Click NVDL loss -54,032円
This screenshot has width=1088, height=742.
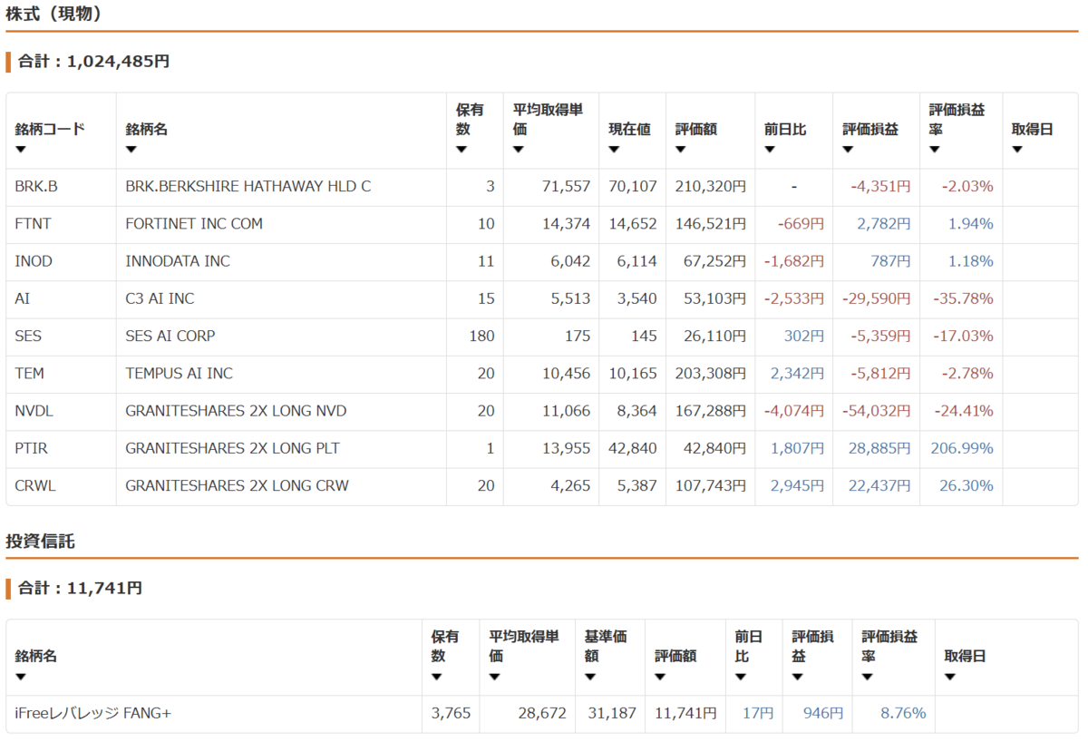coord(876,411)
